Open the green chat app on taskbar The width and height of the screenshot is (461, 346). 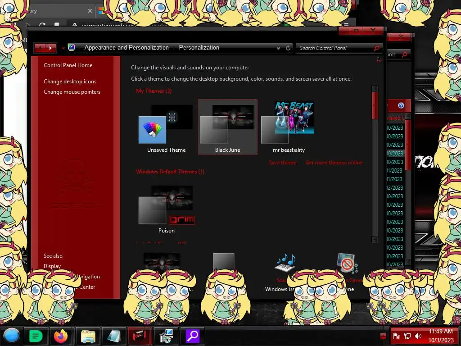pyautogui.click(x=36, y=336)
